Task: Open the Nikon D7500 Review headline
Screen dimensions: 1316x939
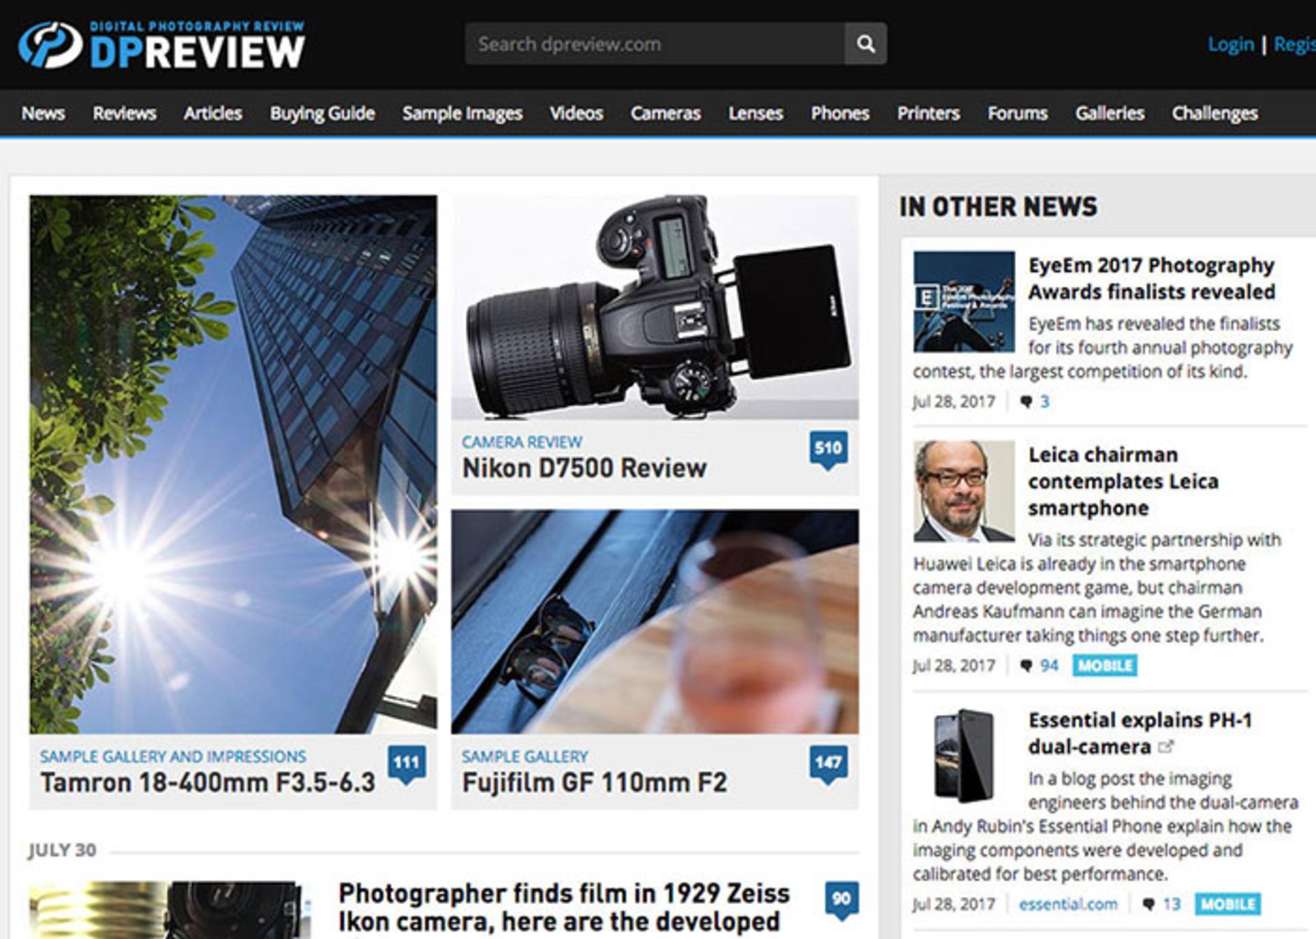Action: (584, 468)
